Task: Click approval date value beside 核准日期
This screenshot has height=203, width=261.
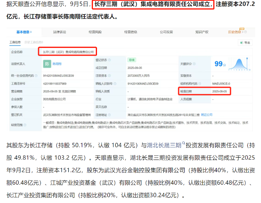Action: tap(220, 91)
